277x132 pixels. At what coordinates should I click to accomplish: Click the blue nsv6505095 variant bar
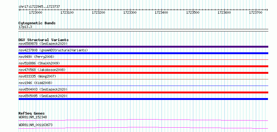coord(143,99)
